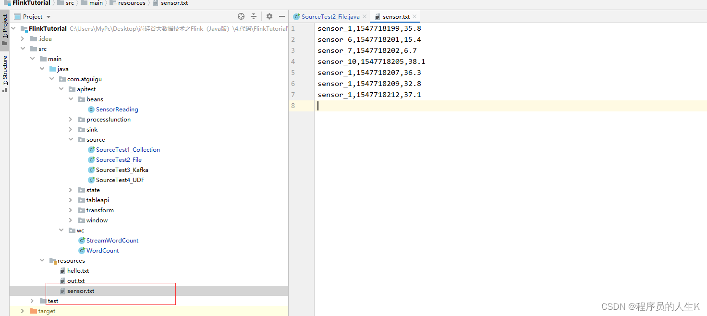Click the collapse all icon in Project panel
This screenshot has width=707, height=316.
[x=254, y=16]
